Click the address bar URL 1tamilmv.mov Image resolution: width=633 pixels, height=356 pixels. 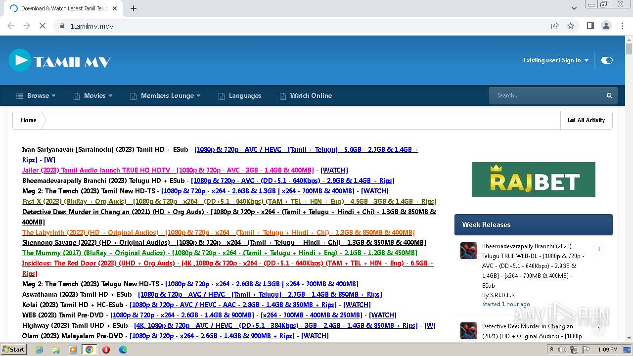(x=92, y=26)
